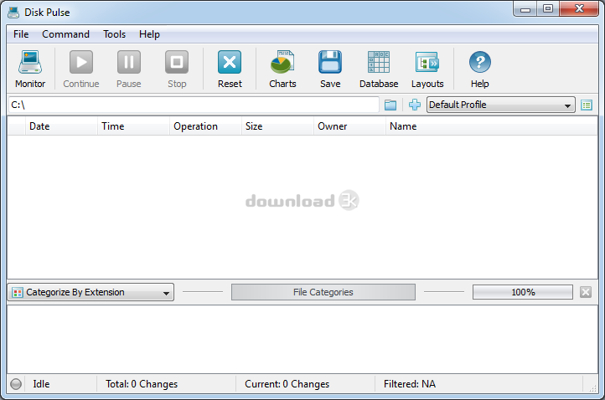Pause the disk monitoring

[x=129, y=69]
